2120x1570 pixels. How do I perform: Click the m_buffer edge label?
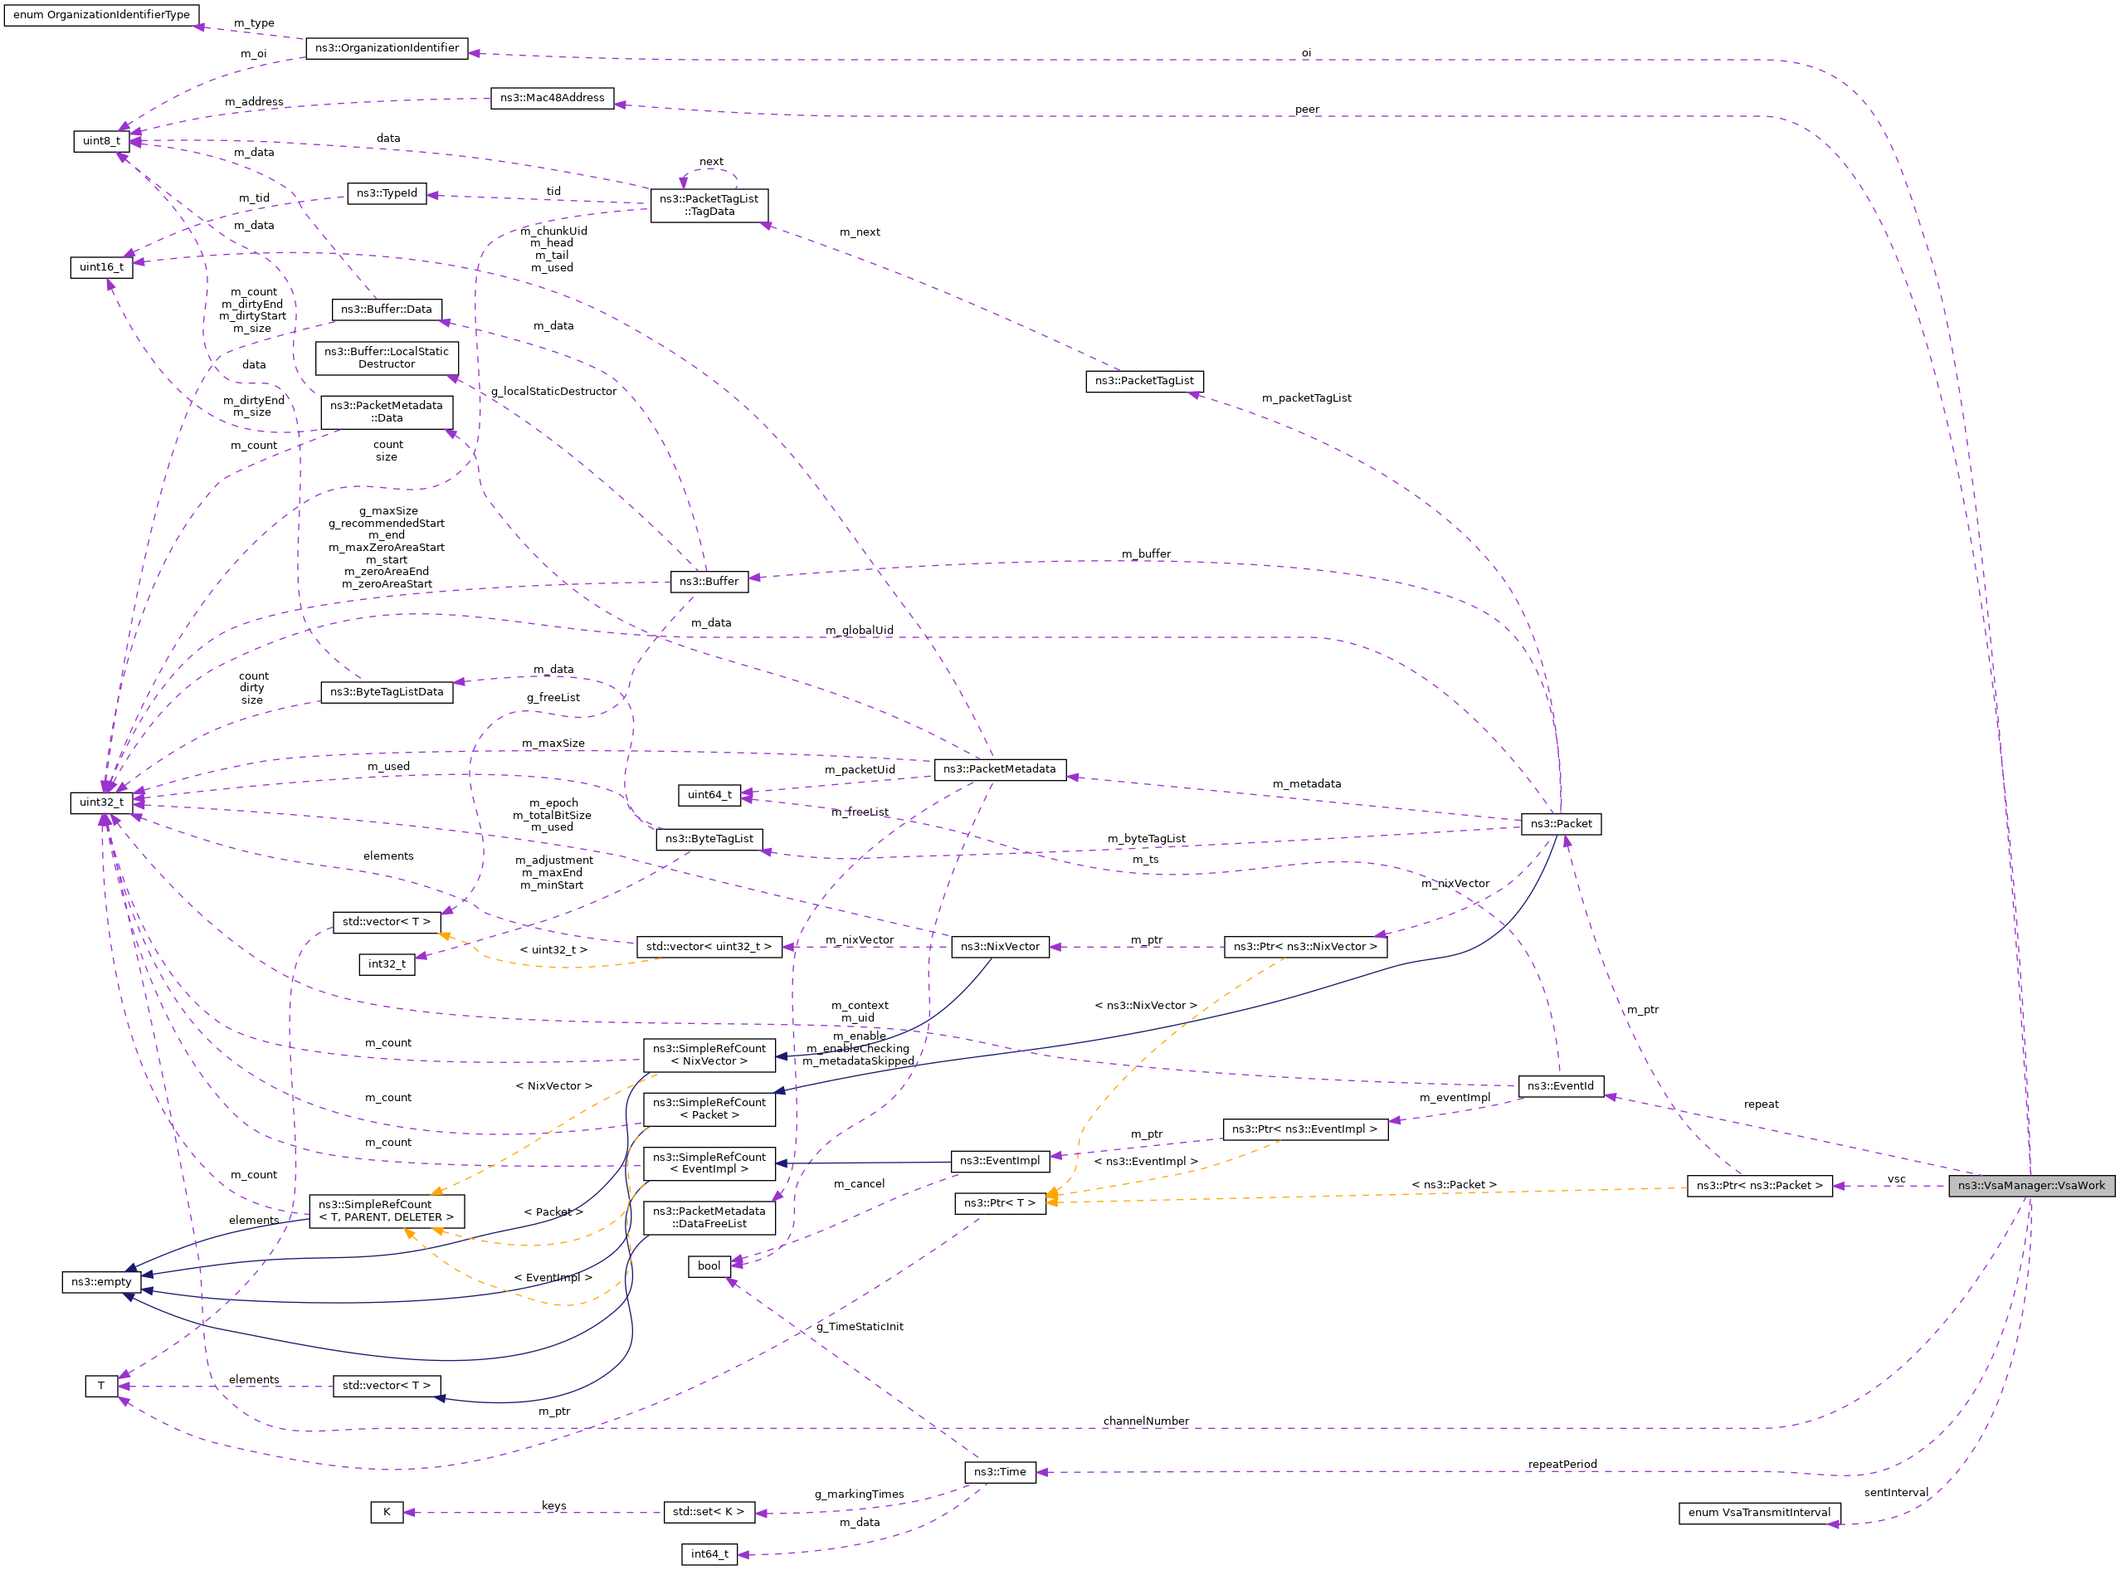click(x=1146, y=554)
